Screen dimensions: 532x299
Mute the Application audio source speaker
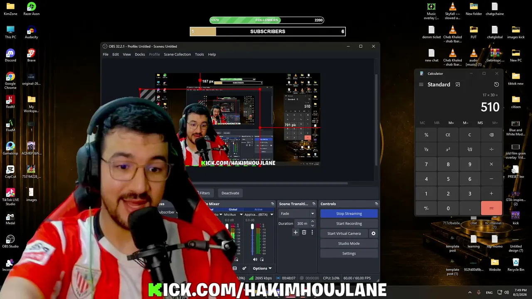click(255, 260)
